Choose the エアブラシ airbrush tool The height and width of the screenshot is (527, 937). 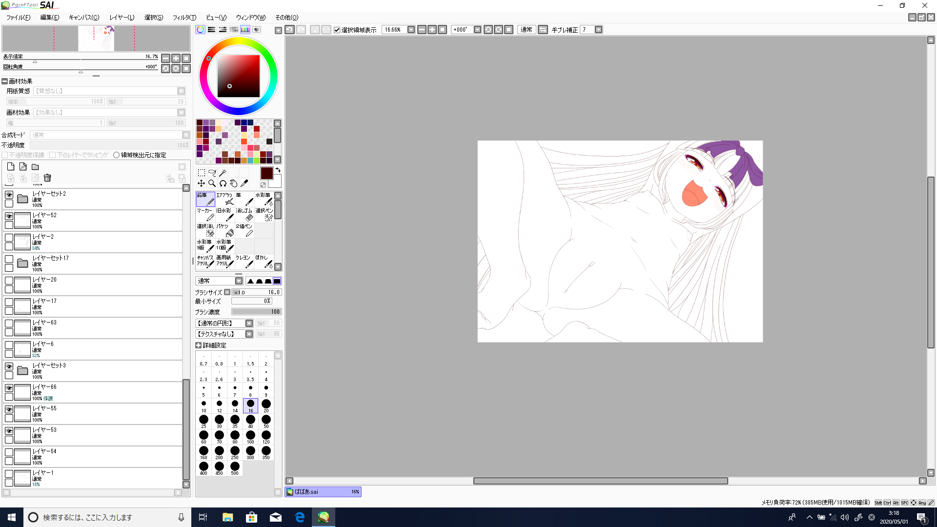pos(225,199)
